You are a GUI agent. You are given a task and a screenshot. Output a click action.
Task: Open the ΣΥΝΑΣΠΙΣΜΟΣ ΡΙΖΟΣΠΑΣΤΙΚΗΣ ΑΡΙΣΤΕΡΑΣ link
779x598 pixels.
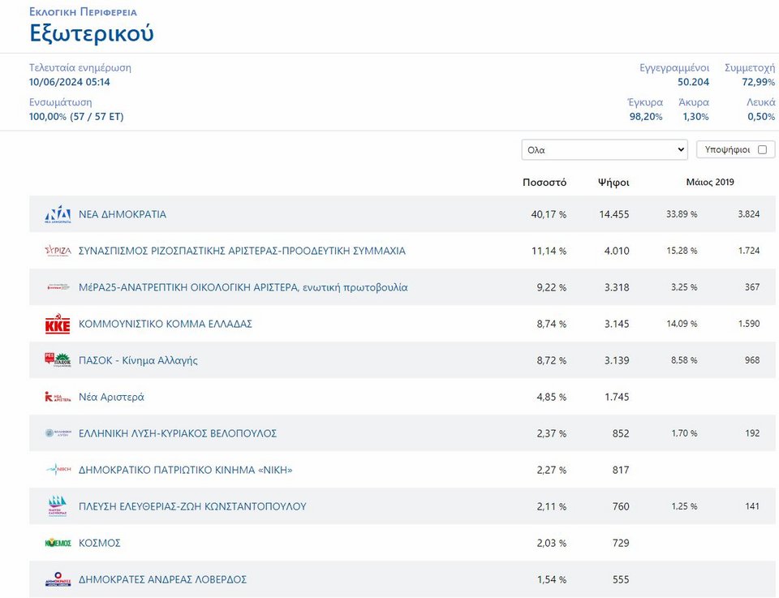242,251
